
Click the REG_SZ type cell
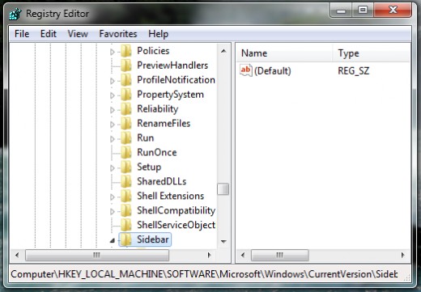(x=353, y=71)
